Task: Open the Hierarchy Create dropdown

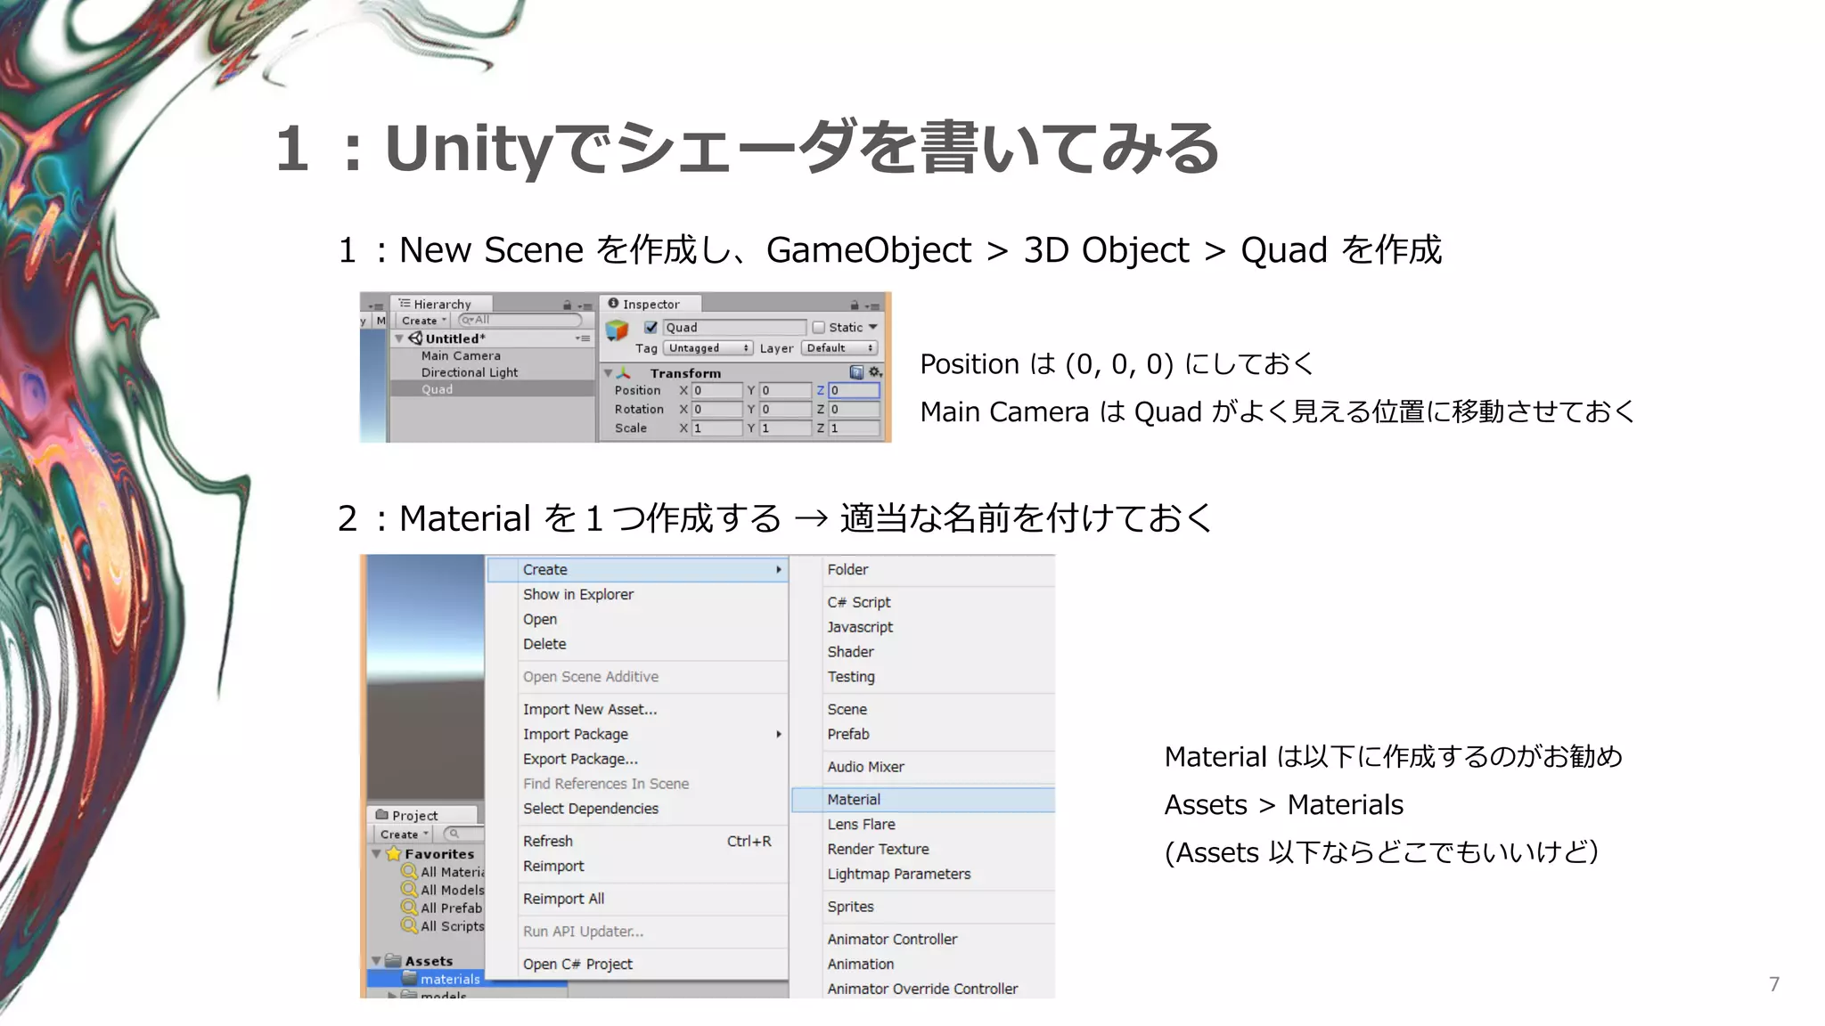Action: pyautogui.click(x=423, y=321)
